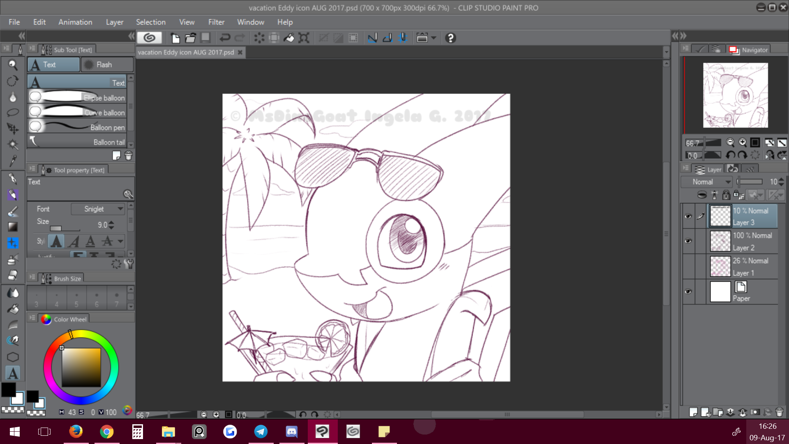This screenshot has height=444, width=789.
Task: Click the Undo arrow in toolbar
Action: [224, 38]
